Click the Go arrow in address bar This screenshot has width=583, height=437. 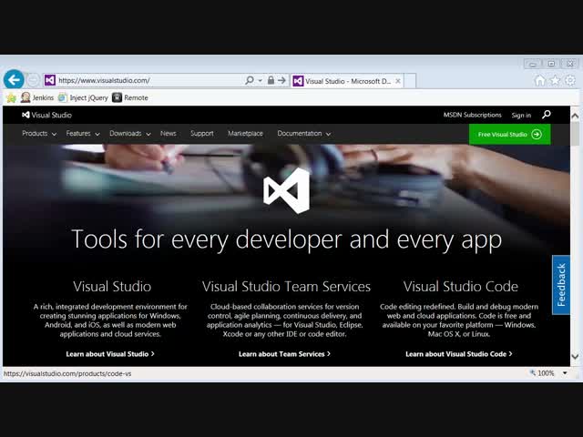click(281, 80)
